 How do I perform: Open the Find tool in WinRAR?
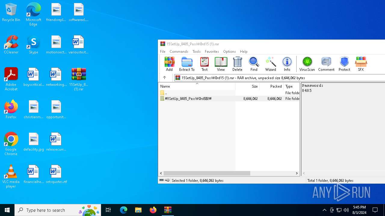tap(254, 64)
